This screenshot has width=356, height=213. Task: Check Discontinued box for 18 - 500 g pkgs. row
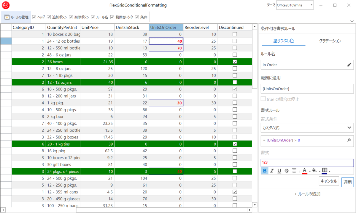235,89
